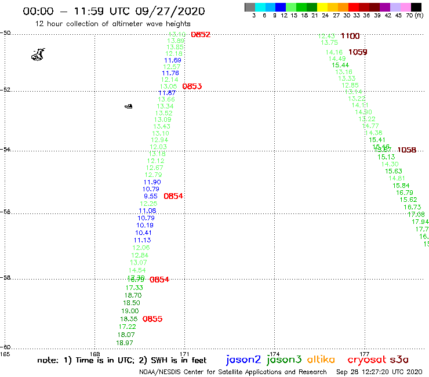Click the 11.90 wave height value
The height and width of the screenshot is (377, 429).
point(152,182)
